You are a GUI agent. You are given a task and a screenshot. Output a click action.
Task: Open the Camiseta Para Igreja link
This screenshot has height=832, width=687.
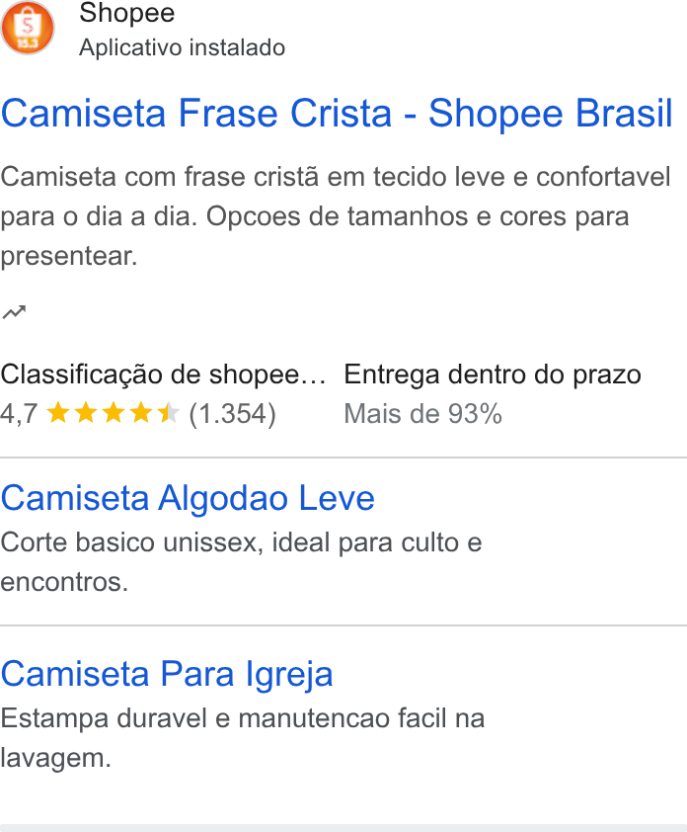167,675
